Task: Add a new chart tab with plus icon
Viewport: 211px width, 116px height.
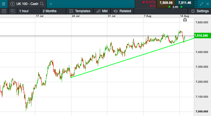Action: 51,4
